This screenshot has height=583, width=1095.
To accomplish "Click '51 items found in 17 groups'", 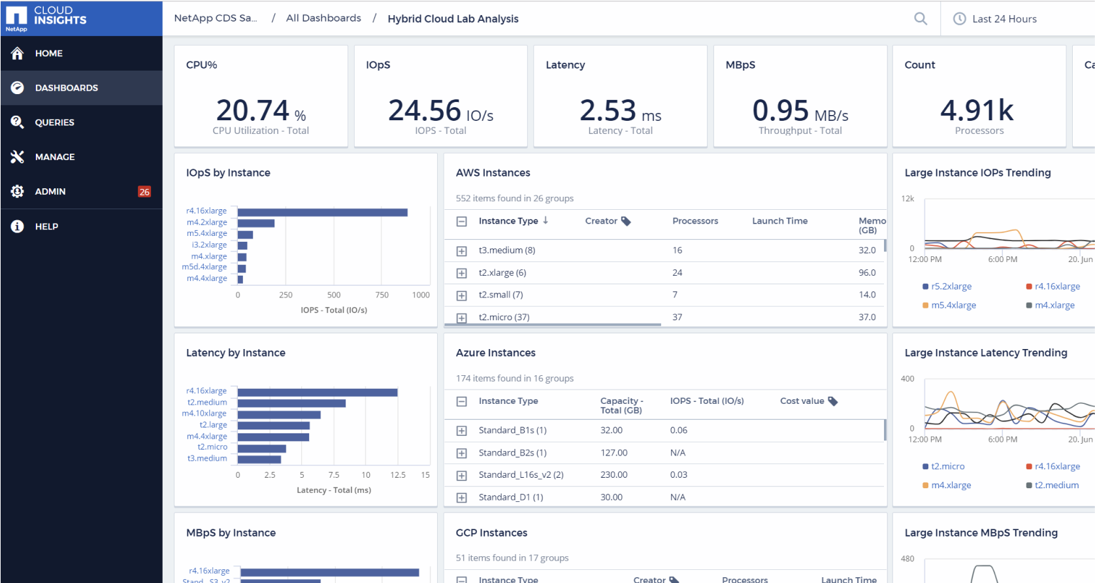I will point(512,558).
